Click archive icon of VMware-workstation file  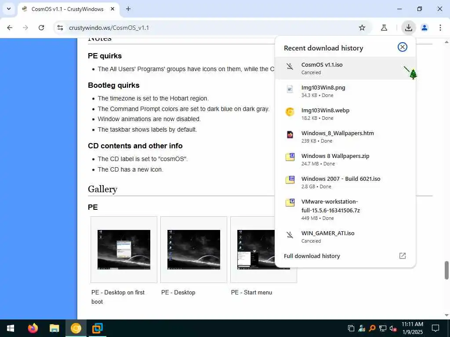point(290,202)
